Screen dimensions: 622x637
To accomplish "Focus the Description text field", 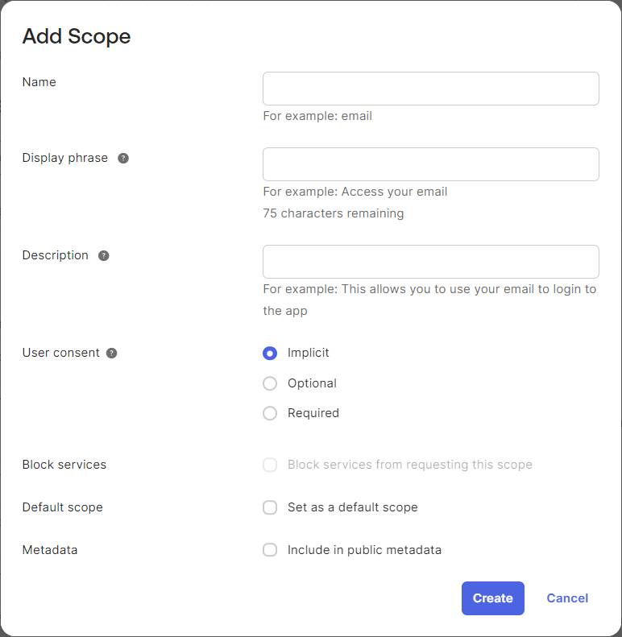I will [431, 262].
